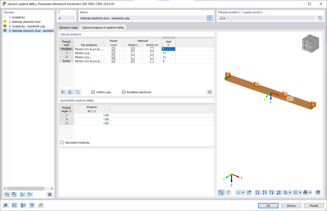
Task: Click the OK button
Action: tap(268, 205)
